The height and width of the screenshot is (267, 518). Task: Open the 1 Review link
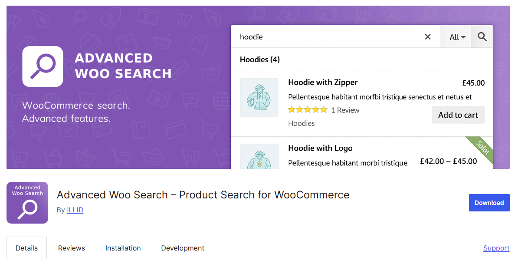pos(345,110)
